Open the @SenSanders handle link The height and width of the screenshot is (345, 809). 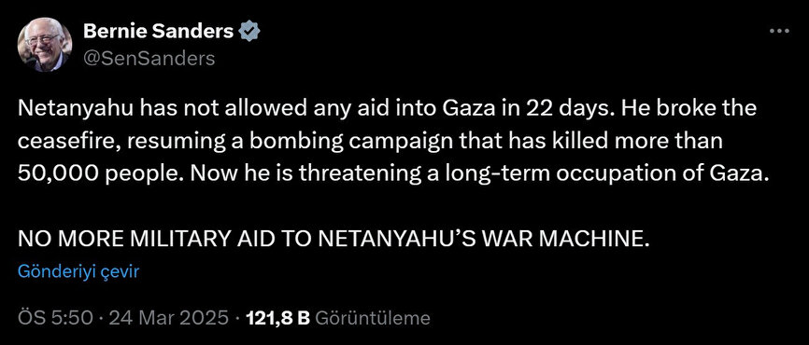coord(149,59)
